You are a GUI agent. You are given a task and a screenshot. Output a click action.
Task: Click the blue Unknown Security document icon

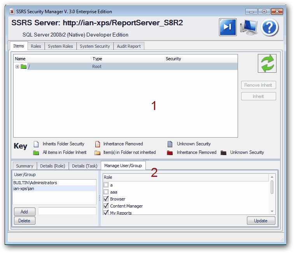point(170,144)
